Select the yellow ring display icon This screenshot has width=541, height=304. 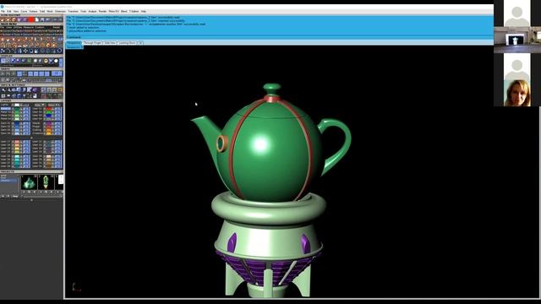46,61
